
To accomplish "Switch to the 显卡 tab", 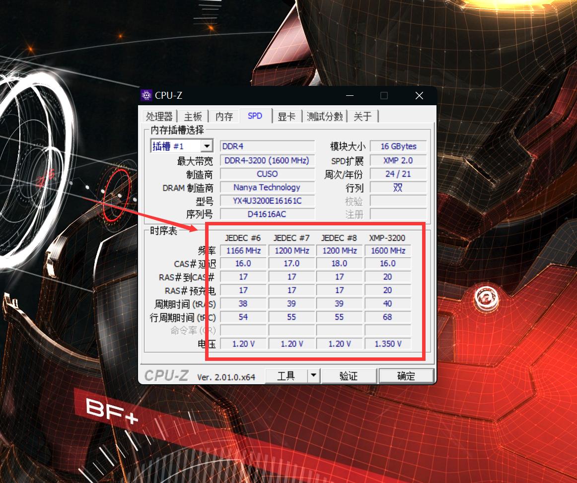I will click(x=287, y=117).
